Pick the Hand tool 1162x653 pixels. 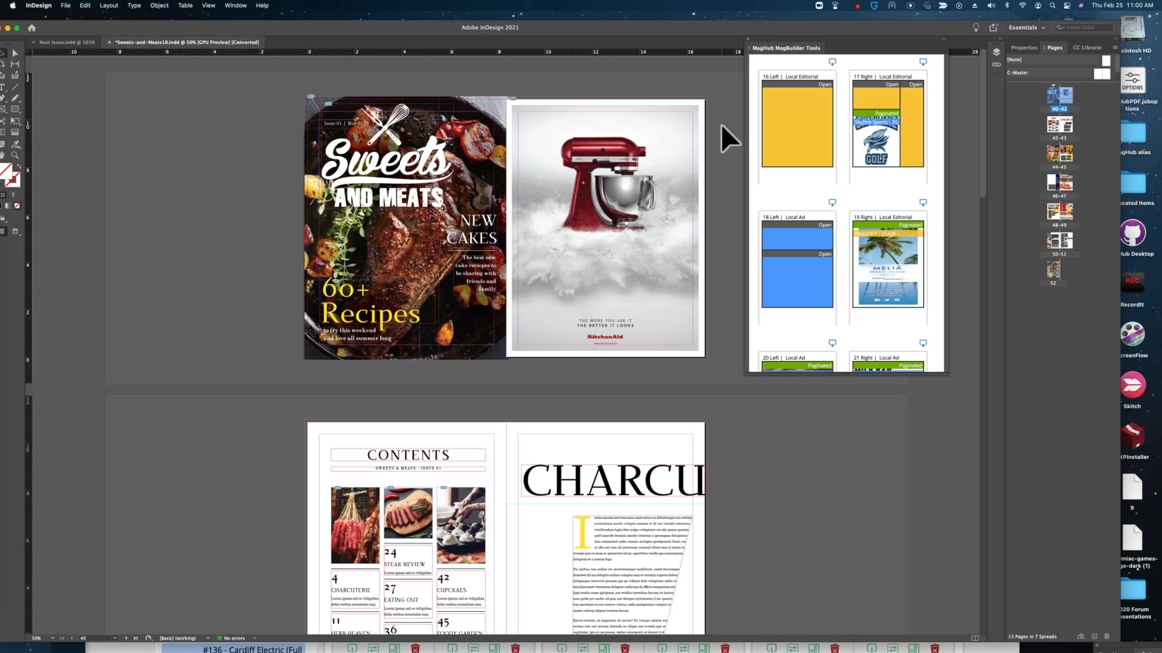pyautogui.click(x=4, y=155)
